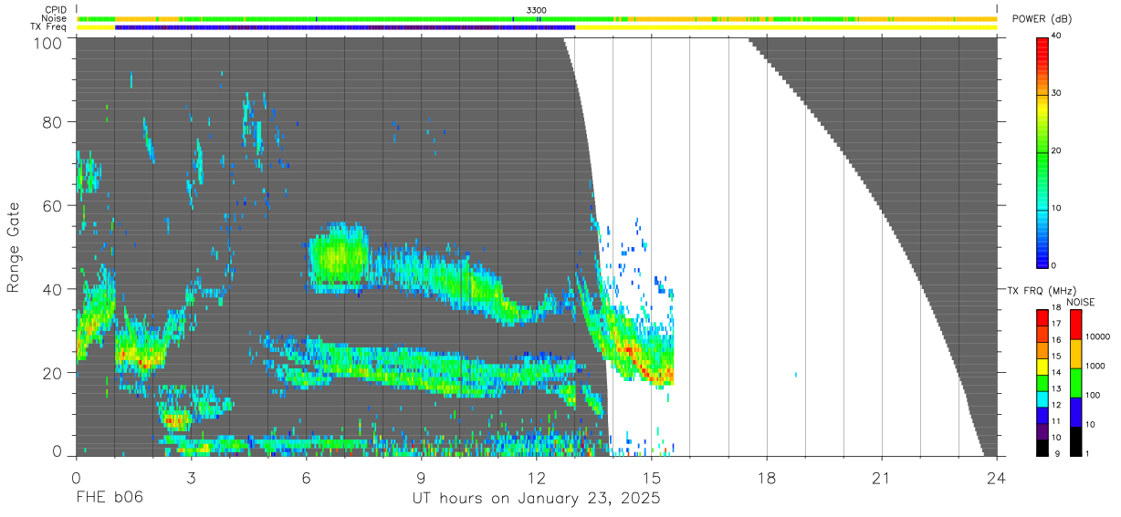Click the cyan segment of TX FRQ legend

[1042, 398]
